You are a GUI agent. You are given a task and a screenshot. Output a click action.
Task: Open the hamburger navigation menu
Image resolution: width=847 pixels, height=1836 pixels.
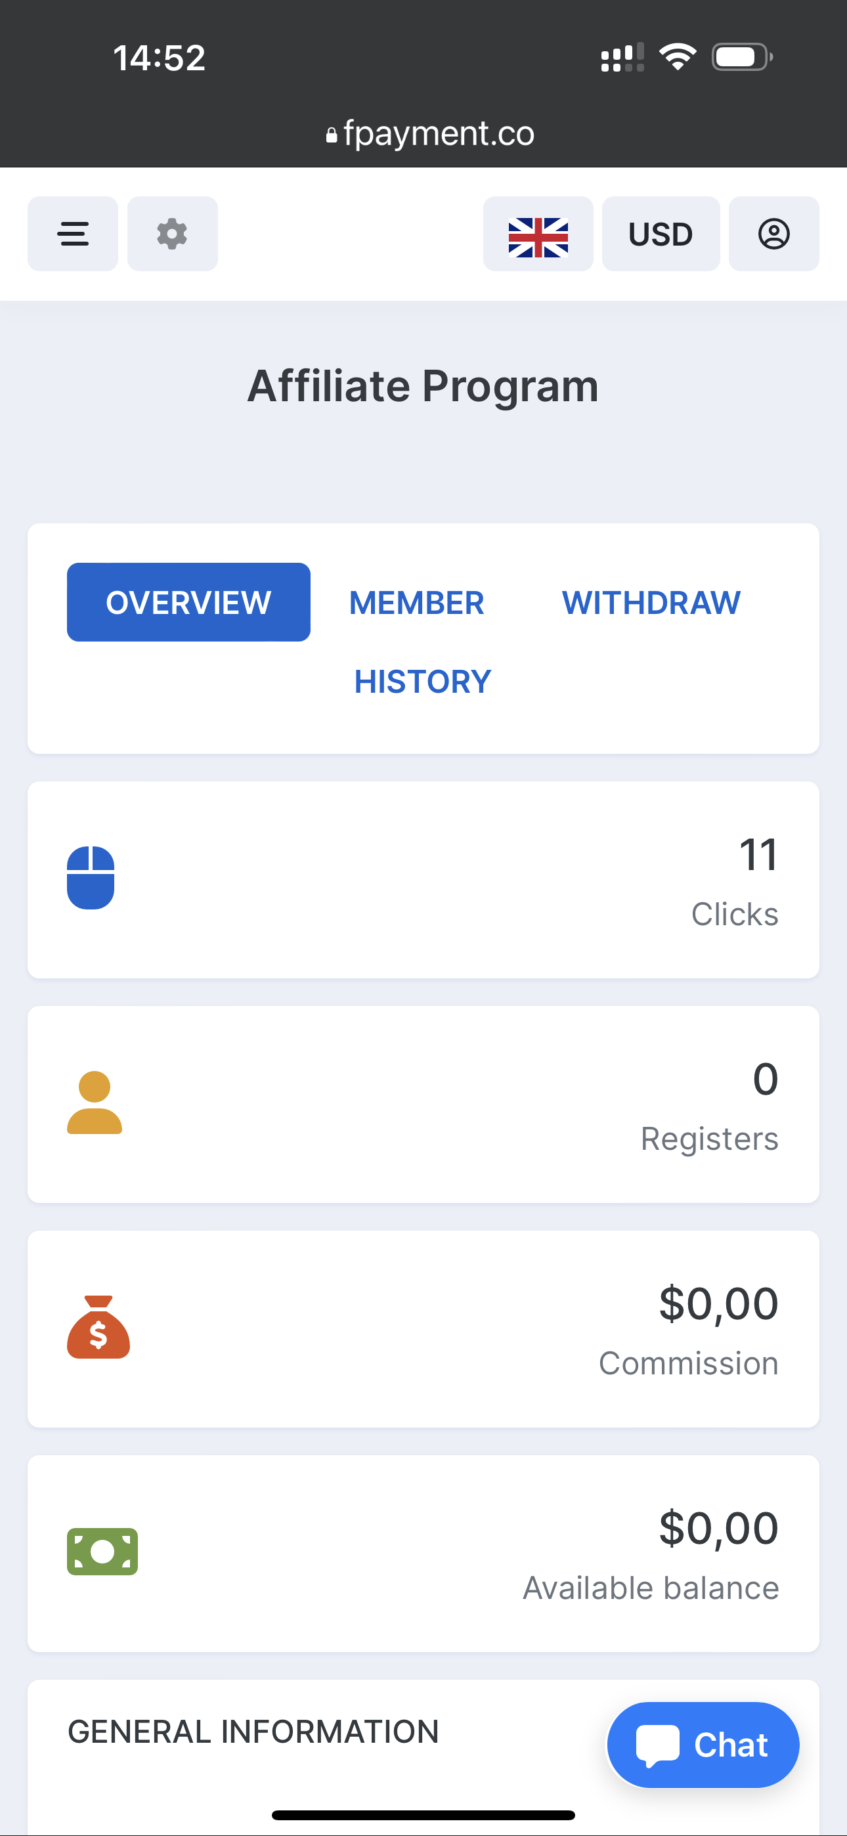[x=73, y=234]
